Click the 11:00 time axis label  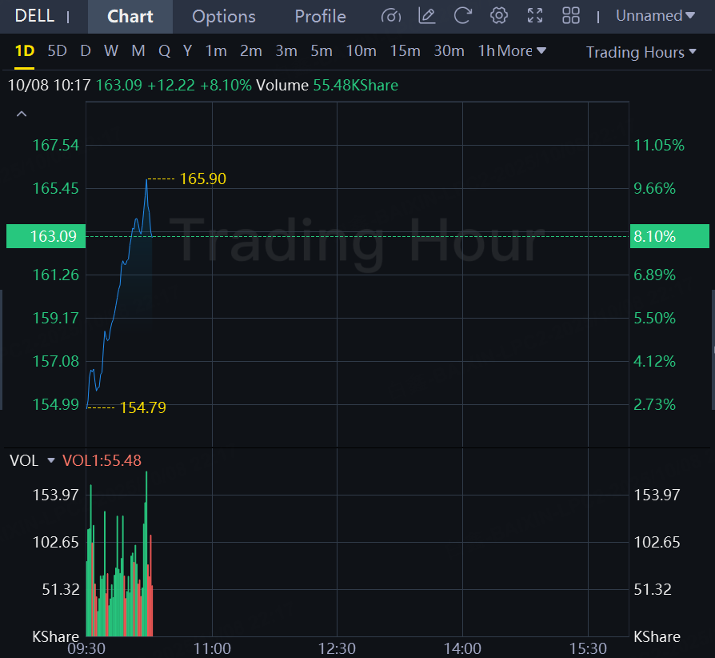(x=212, y=648)
